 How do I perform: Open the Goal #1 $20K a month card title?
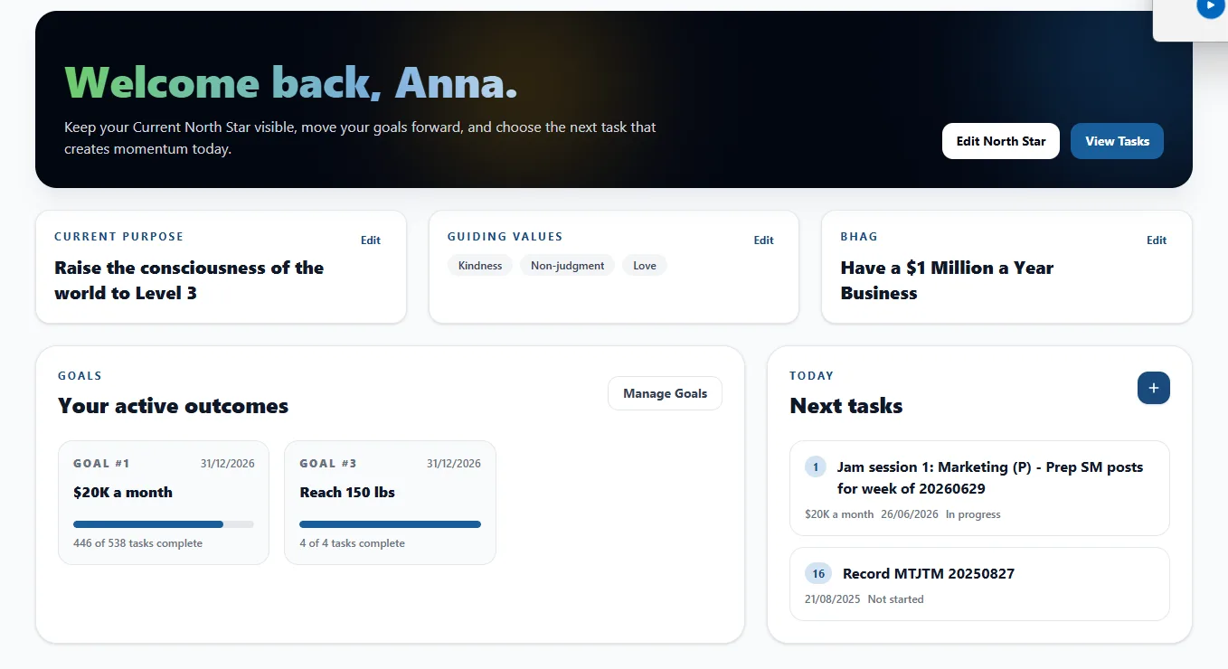click(x=123, y=493)
